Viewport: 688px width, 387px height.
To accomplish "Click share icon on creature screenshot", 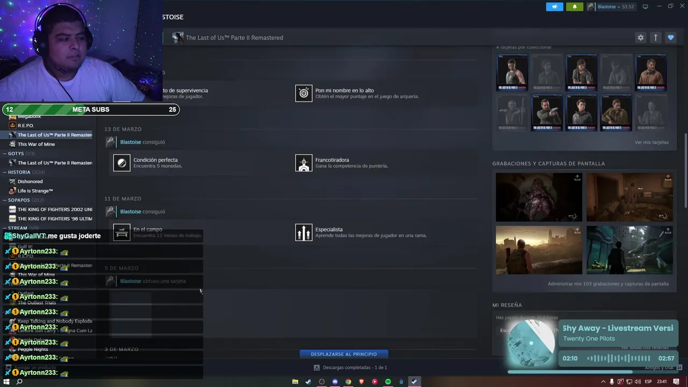I will [x=577, y=178].
